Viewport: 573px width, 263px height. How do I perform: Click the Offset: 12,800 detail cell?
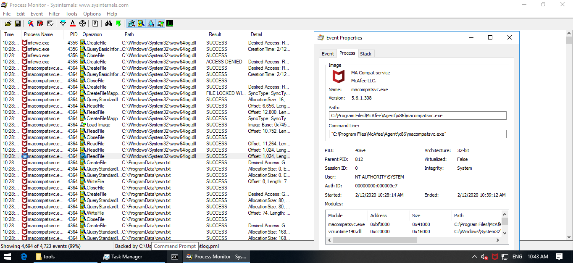tap(269, 112)
